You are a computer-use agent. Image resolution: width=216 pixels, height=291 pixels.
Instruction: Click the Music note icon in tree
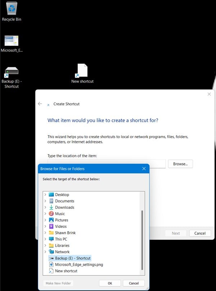[x=51, y=213]
